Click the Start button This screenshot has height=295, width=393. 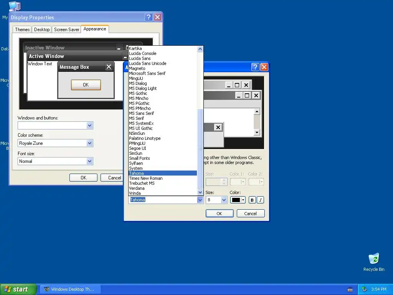[x=18, y=289]
